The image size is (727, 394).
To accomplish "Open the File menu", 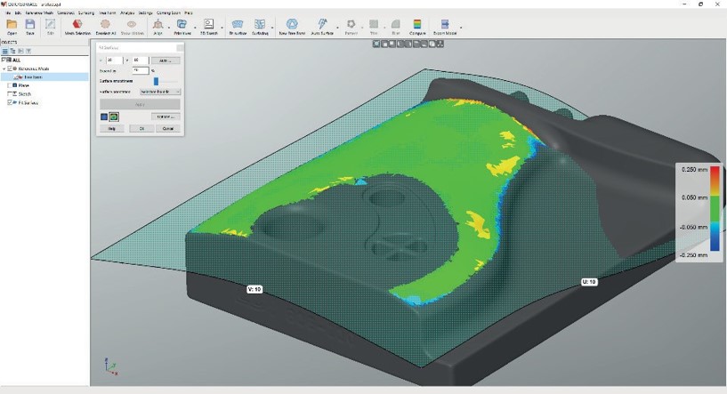I will pos(8,13).
